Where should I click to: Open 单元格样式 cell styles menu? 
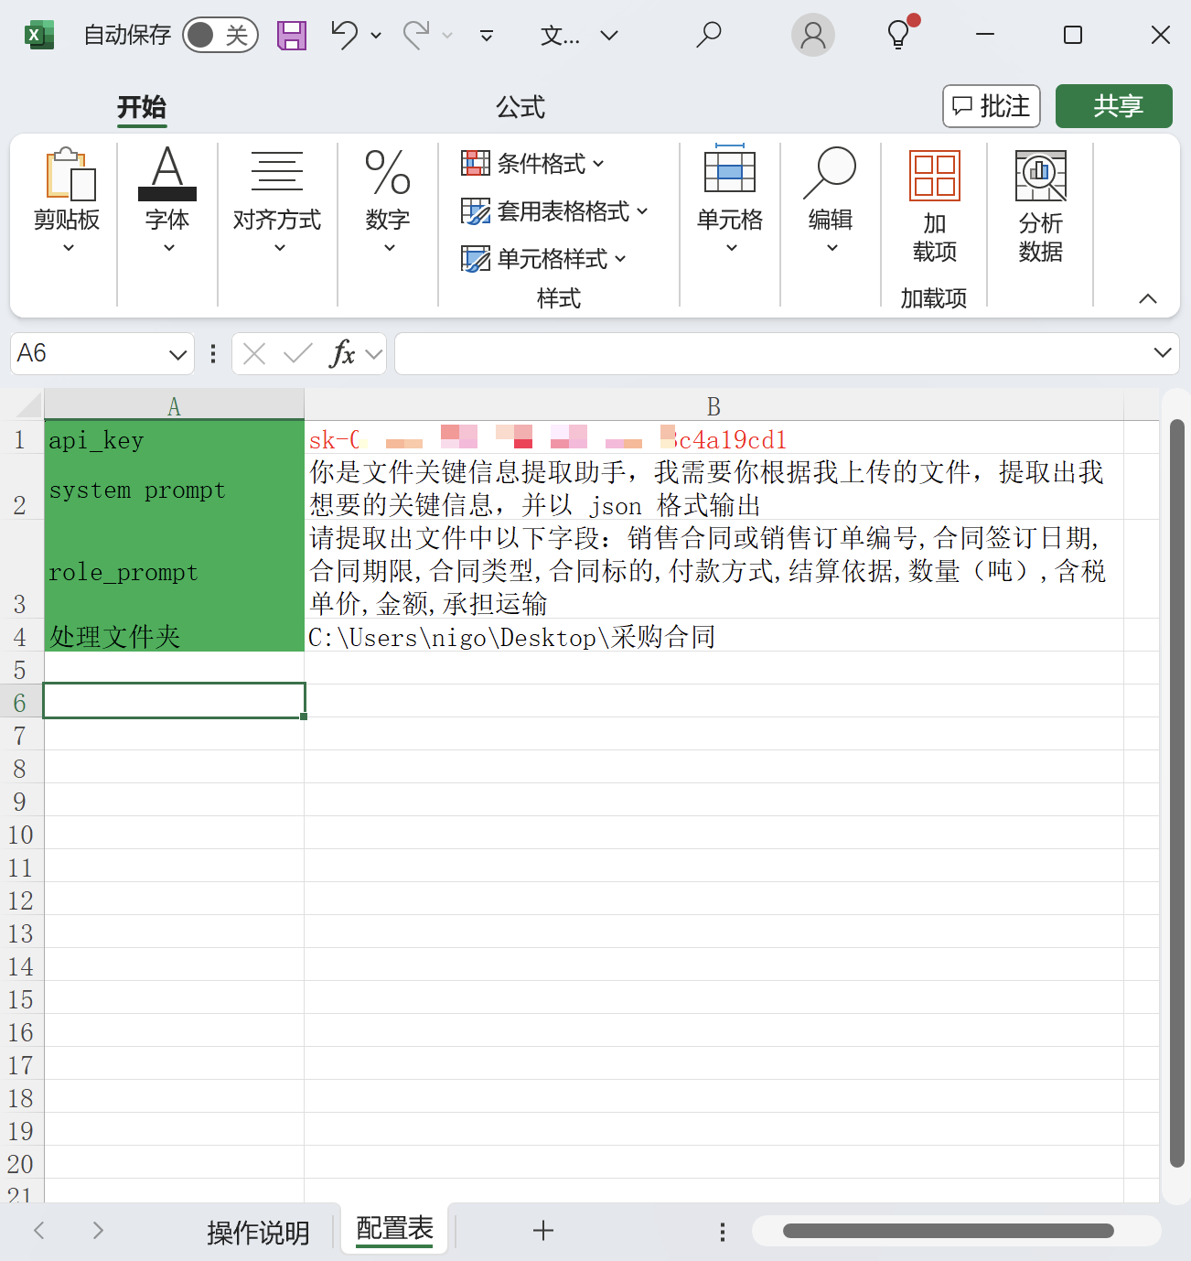[x=544, y=259]
